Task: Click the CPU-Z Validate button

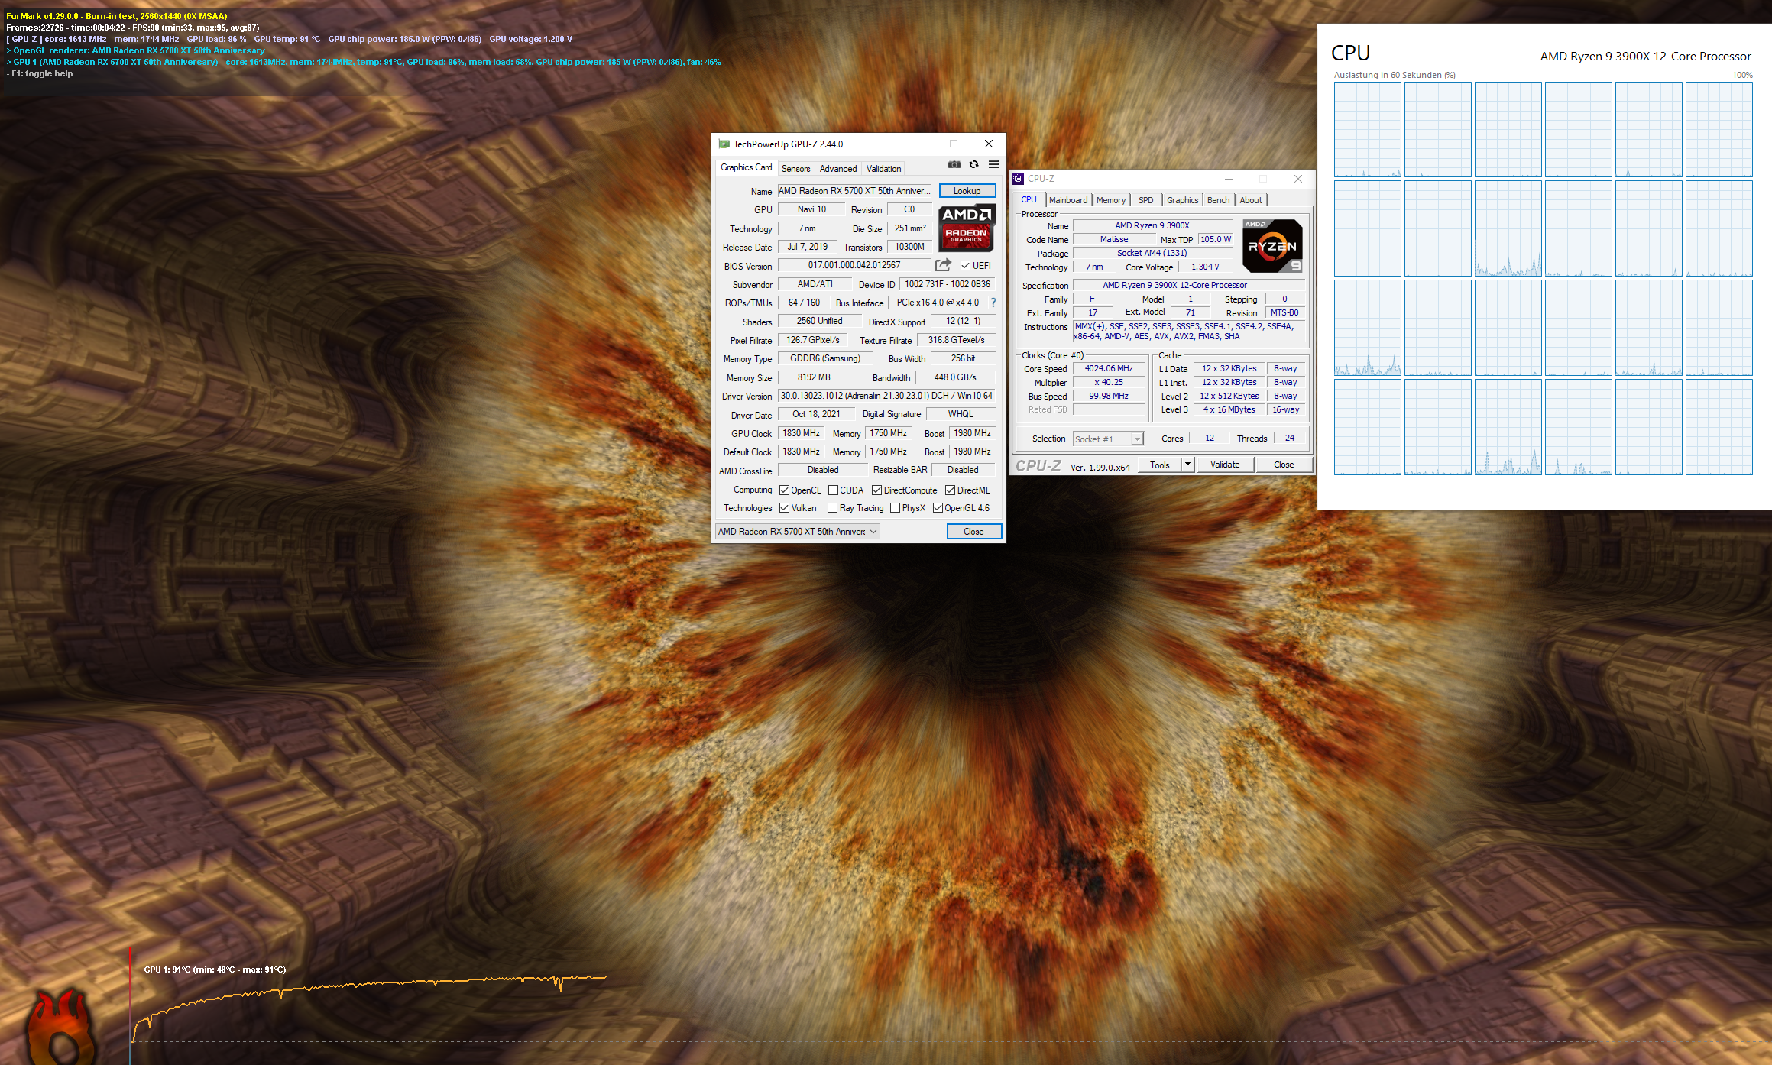Action: click(1224, 465)
